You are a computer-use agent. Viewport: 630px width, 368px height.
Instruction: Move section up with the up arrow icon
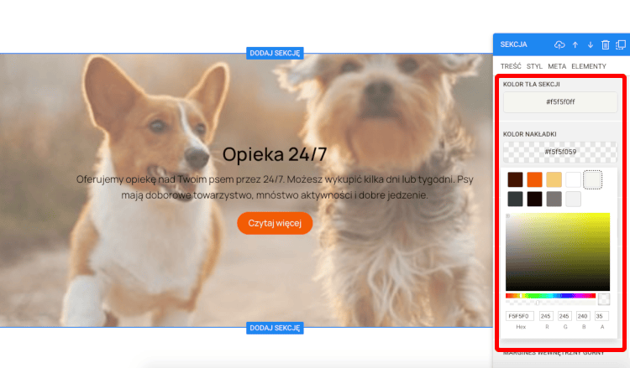575,45
